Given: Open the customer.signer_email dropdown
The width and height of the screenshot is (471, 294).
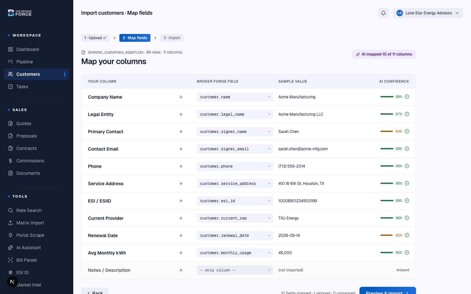Looking at the screenshot, I should click(x=235, y=149).
